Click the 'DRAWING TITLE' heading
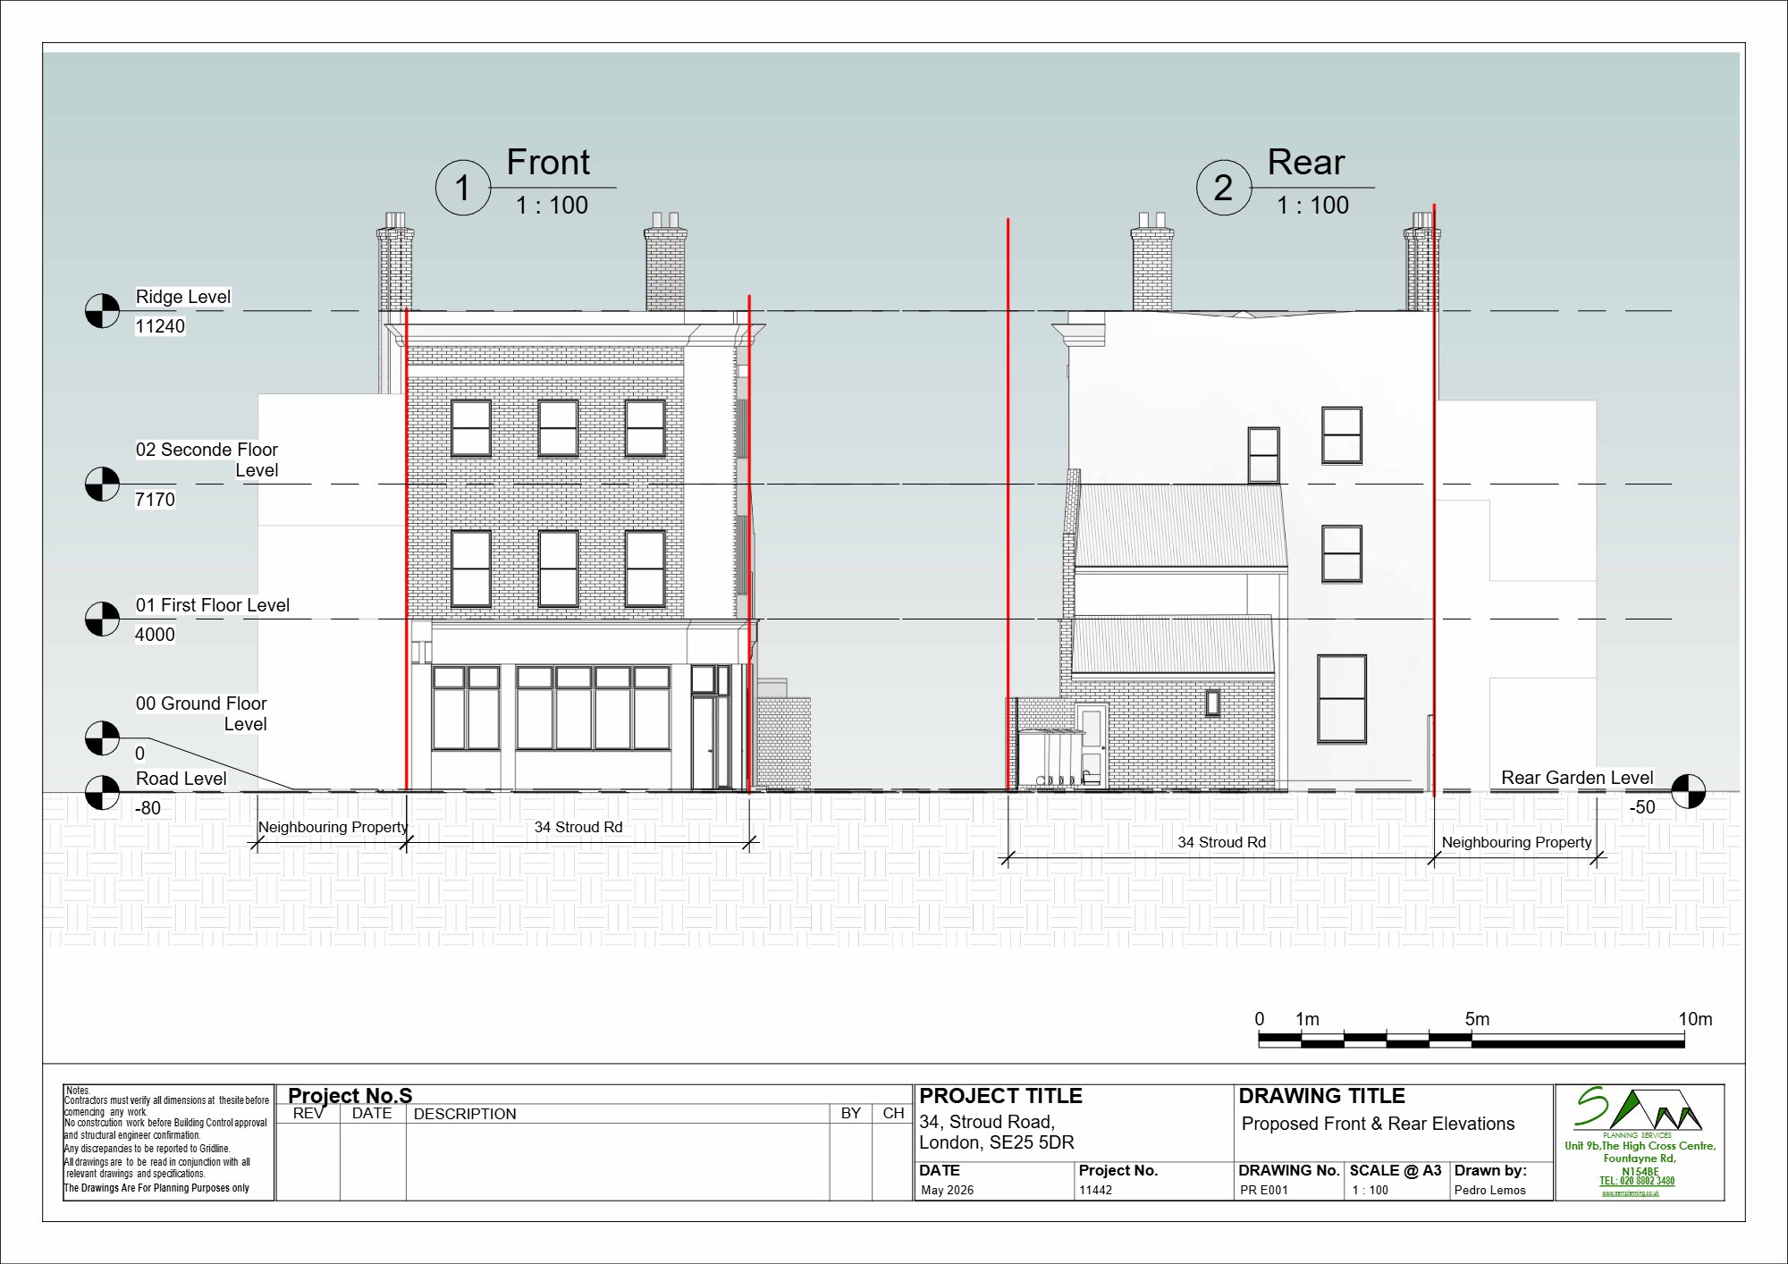1788x1264 pixels. click(x=1321, y=1096)
